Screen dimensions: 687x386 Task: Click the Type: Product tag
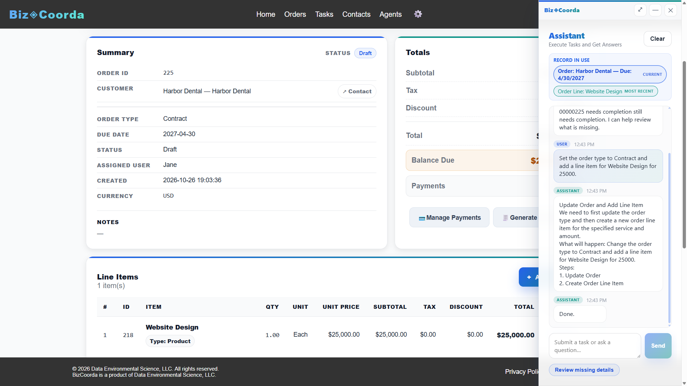pos(170,341)
